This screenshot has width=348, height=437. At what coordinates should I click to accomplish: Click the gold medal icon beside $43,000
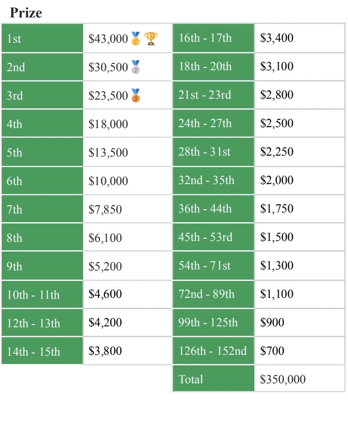tap(135, 39)
